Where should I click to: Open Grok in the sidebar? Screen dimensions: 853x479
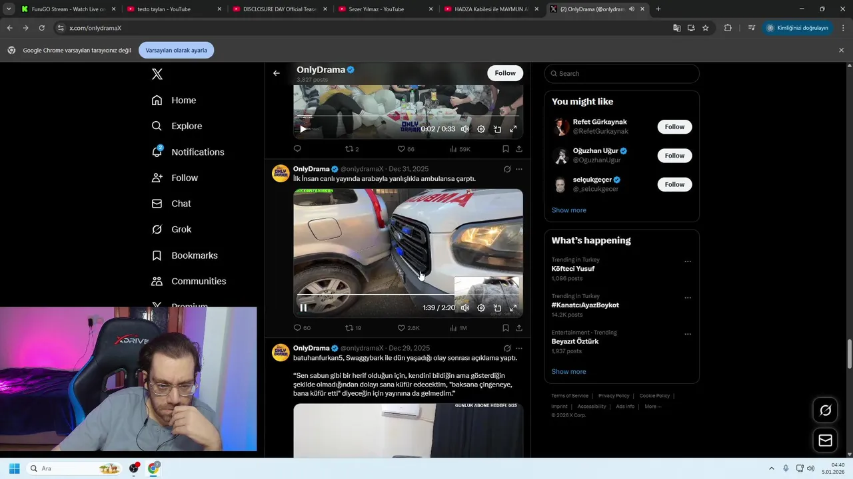(x=171, y=230)
